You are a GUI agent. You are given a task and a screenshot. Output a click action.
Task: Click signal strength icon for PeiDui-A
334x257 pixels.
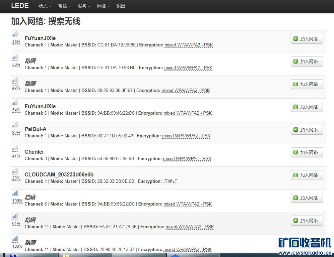tap(15, 125)
